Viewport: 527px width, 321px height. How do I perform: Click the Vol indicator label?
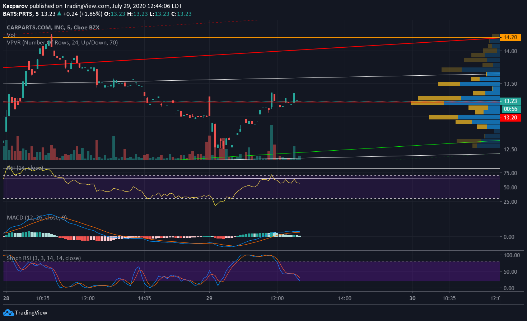(11, 35)
